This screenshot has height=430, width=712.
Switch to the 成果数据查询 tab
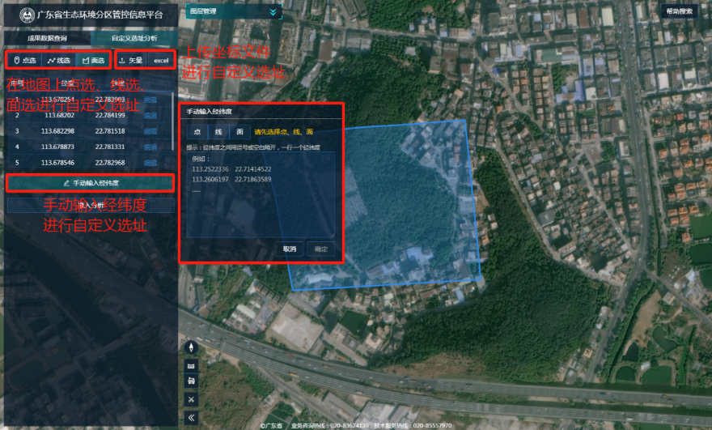(47, 37)
